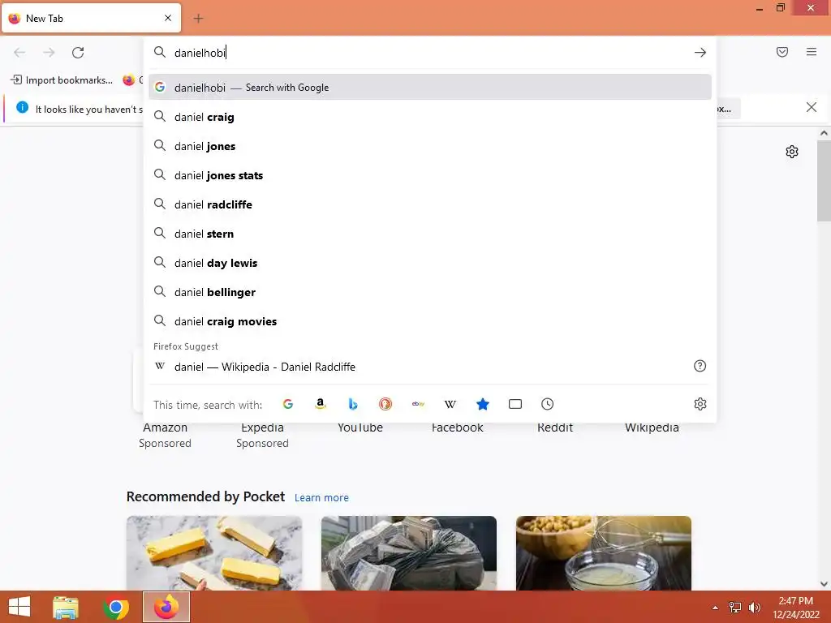Search in open Tabs icon

coord(515,404)
